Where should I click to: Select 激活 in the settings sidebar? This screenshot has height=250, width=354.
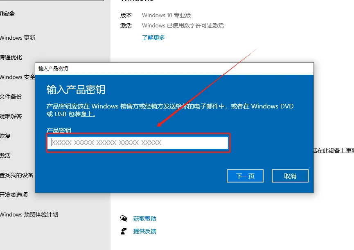(6, 155)
